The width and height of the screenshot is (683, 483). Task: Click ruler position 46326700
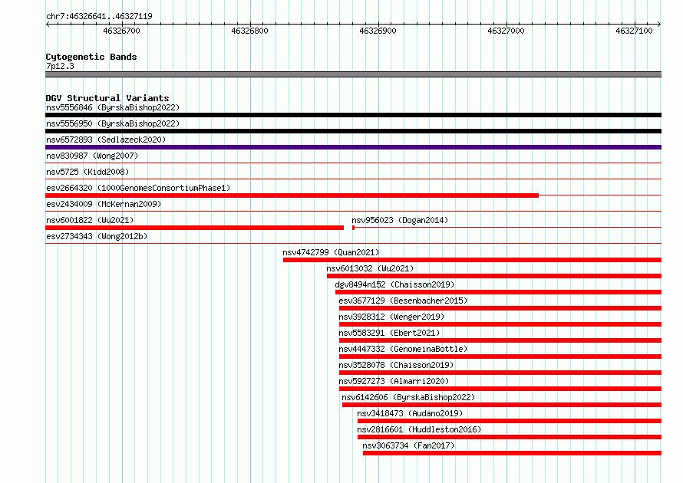point(121,31)
